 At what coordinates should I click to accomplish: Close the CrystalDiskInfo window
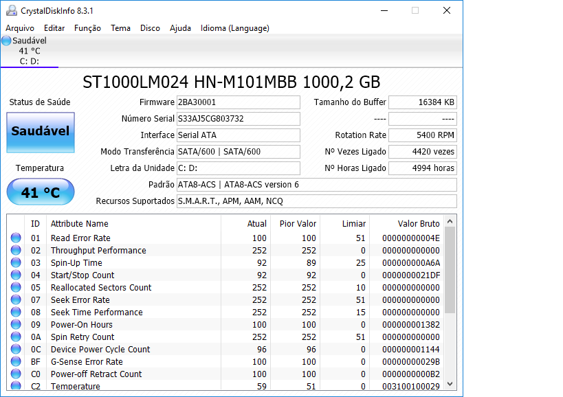(x=447, y=10)
